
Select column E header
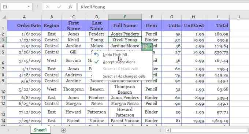(125, 17)
